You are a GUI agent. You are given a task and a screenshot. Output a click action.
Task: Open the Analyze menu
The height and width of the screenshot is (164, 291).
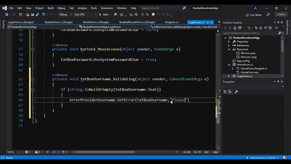[82, 8]
